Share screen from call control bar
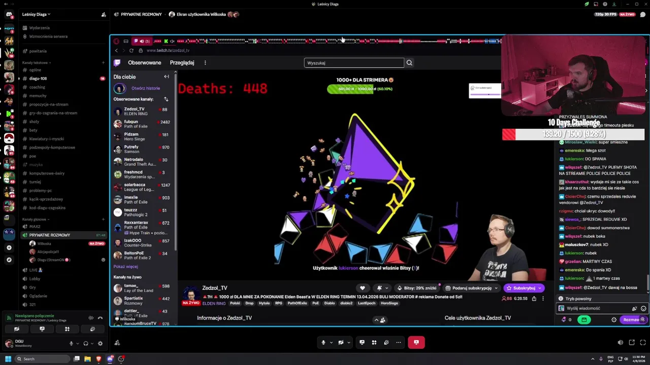 tap(362, 342)
